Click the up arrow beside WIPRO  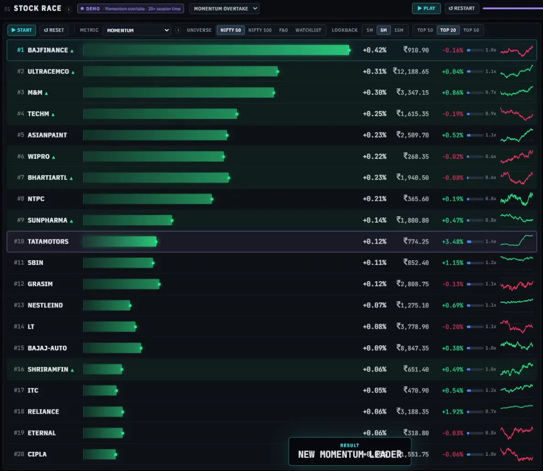coord(53,157)
